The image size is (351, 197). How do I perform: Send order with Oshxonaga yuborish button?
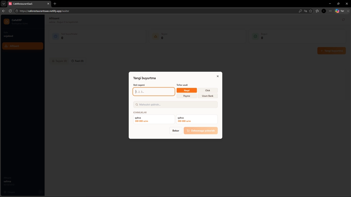pos(201,130)
